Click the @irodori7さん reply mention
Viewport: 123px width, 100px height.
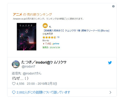(32, 73)
